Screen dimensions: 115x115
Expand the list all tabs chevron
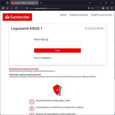coord(90,3)
